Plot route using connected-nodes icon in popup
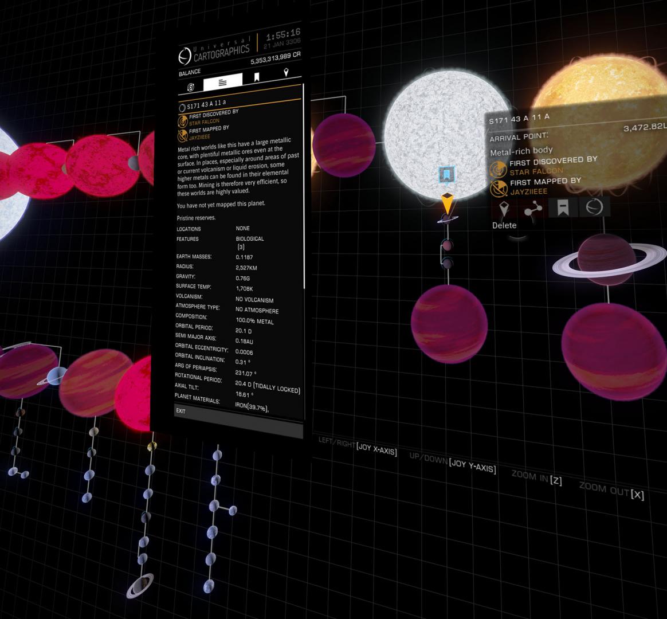Screen dimensions: 667x619 pyautogui.click(x=532, y=209)
